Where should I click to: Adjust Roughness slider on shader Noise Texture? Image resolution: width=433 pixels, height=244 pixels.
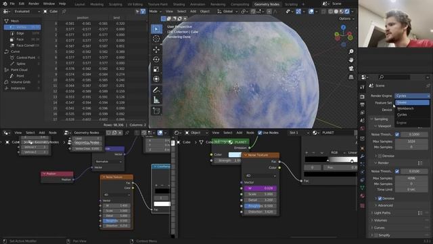[260, 206]
